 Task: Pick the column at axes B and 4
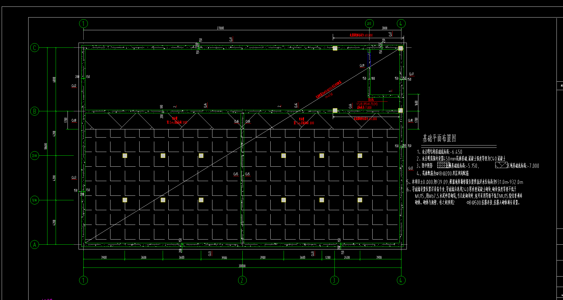pos(401,110)
